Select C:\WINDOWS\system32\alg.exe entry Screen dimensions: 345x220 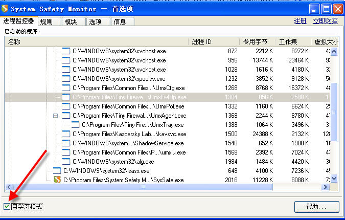(x=113, y=162)
